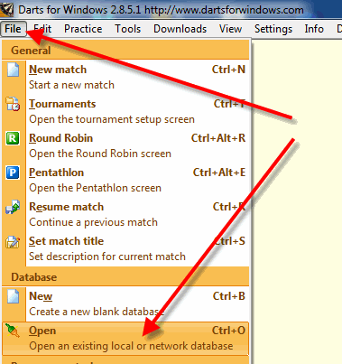
Task: Open the Info menu
Action: 314,29
